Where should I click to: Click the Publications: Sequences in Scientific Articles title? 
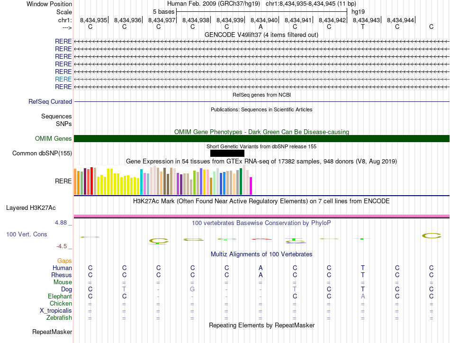coord(261,109)
